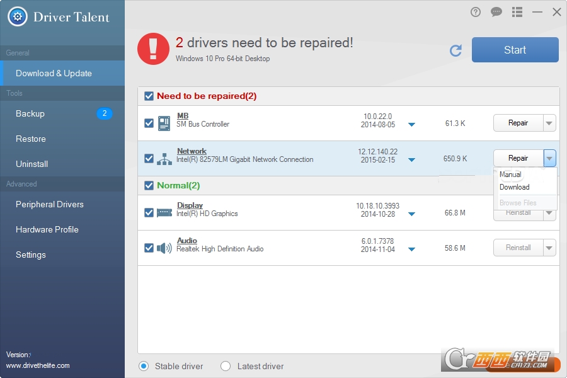
Task: Open the Audio driver link
Action: (x=187, y=241)
